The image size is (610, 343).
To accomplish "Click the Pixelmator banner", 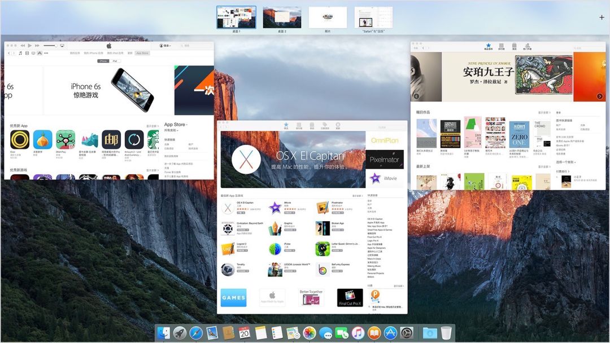I will pos(384,160).
